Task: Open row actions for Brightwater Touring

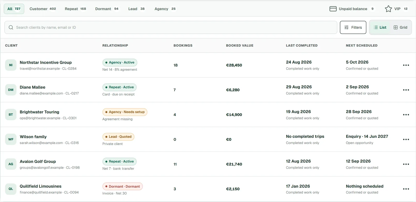Action: [x=406, y=115]
